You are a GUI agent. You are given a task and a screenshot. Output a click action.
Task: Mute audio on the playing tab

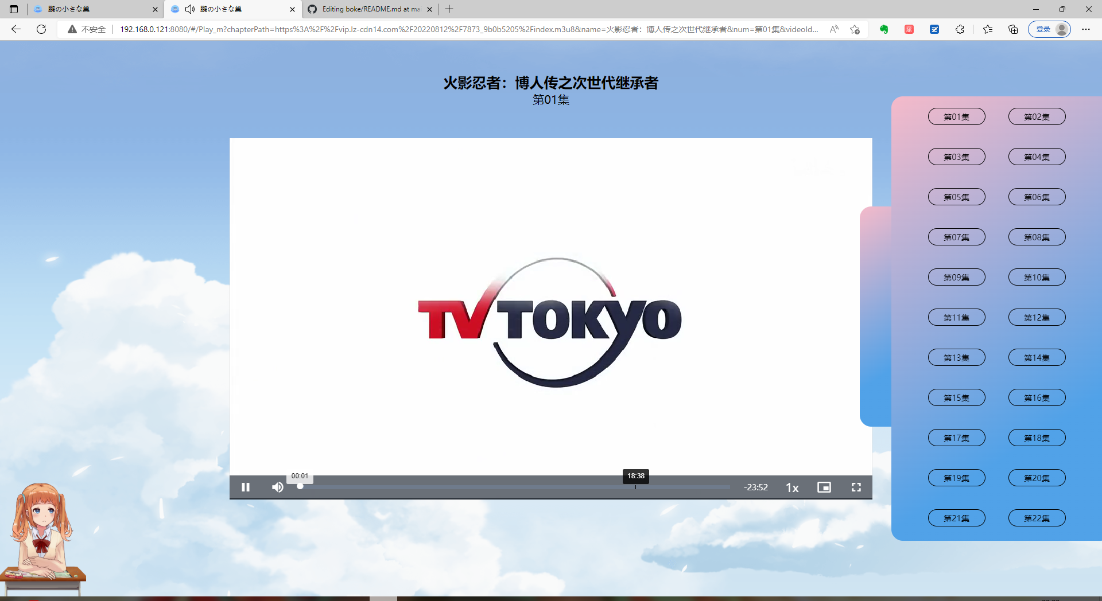[190, 9]
